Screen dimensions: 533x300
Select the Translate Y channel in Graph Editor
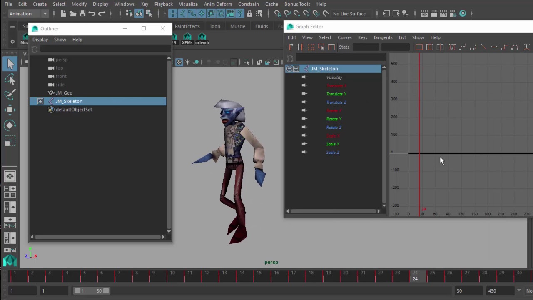336,94
